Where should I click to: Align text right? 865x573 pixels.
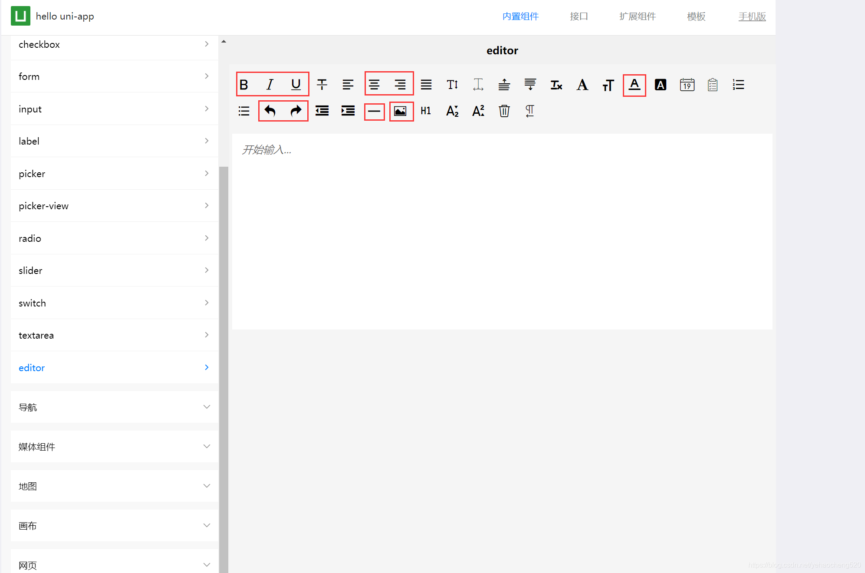400,85
